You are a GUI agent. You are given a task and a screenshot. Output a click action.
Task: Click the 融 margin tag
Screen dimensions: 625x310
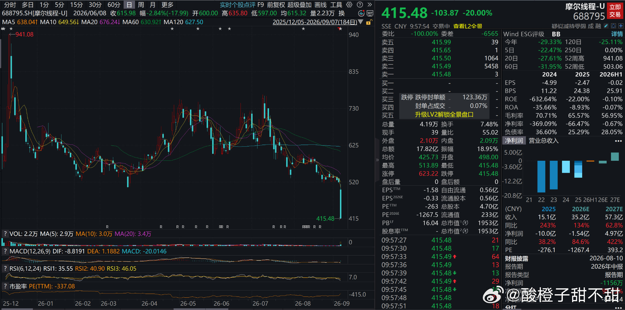pyautogui.click(x=598, y=26)
